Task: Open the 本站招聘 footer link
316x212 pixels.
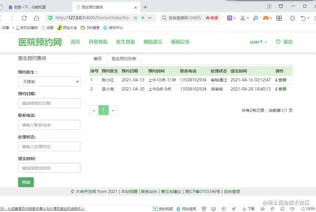Action: tap(129, 192)
